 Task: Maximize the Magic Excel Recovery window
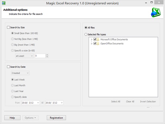[x=151, y=2]
